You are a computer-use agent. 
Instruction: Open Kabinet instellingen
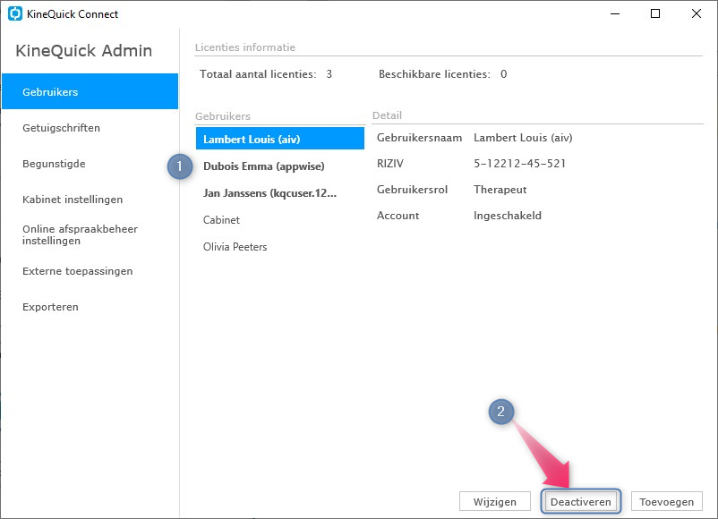pyautogui.click(x=73, y=200)
